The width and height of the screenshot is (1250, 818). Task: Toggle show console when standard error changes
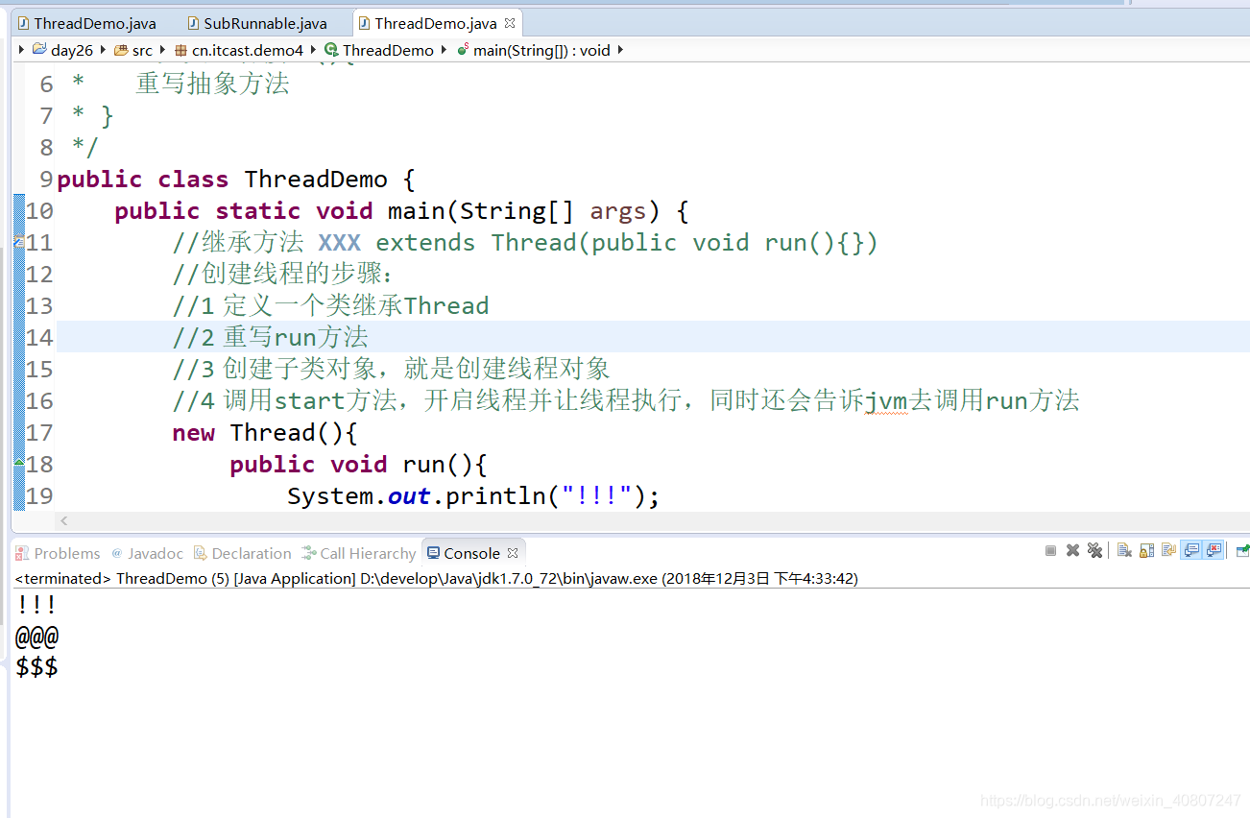point(1214,550)
